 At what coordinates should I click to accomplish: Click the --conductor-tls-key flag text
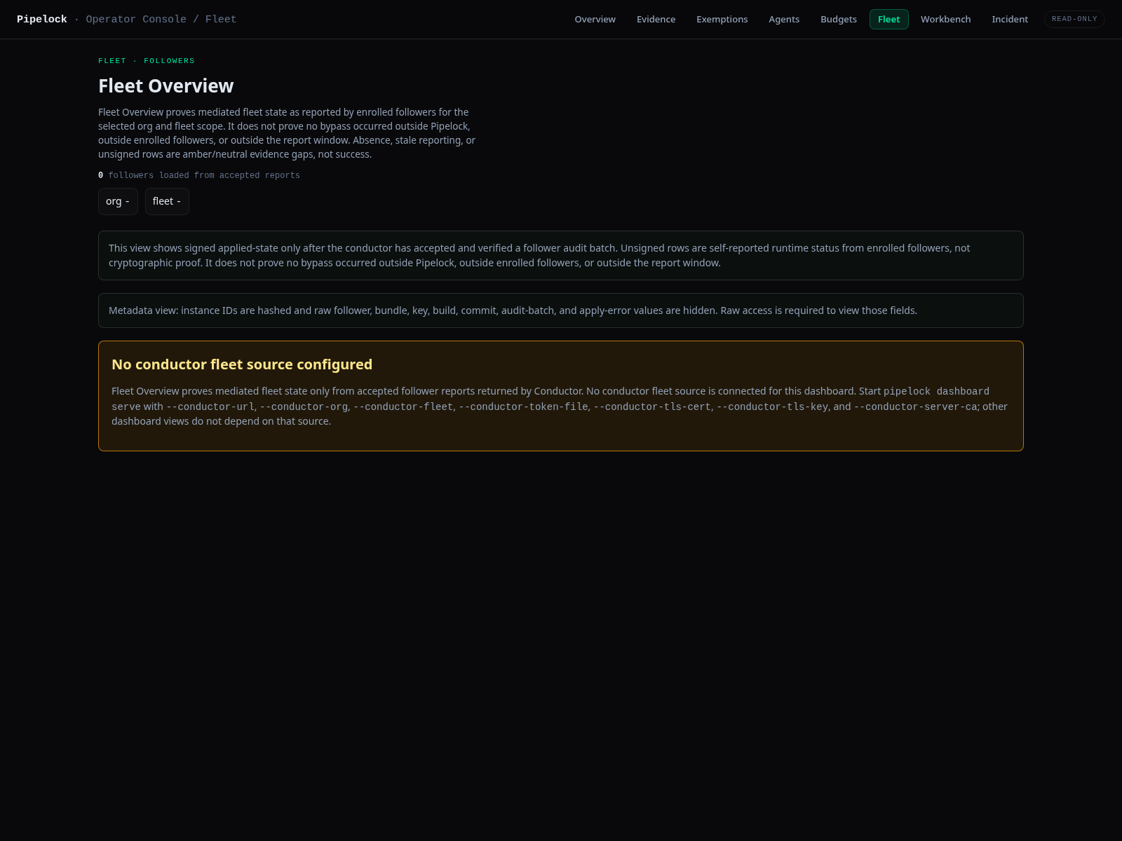(772, 406)
